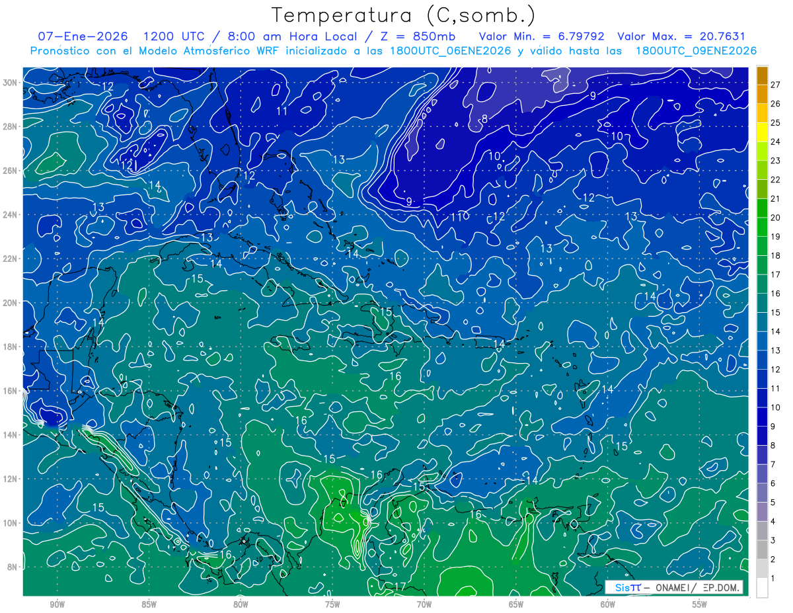Click the '27' value on color scale
The height and width of the screenshot is (613, 793).
(x=776, y=85)
